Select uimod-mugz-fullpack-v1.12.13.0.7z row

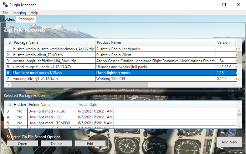pyautogui.click(x=121, y=67)
